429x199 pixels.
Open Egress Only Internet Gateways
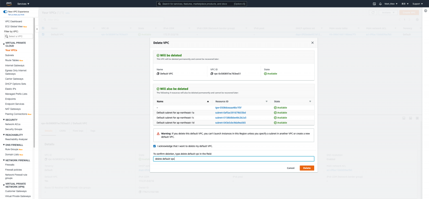tap(16, 72)
